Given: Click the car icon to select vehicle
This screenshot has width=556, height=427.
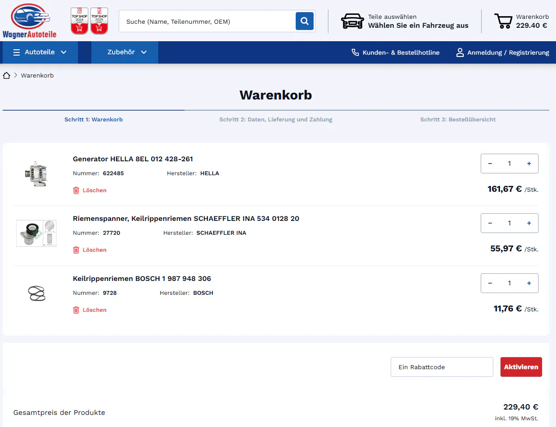Looking at the screenshot, I should click(353, 21).
